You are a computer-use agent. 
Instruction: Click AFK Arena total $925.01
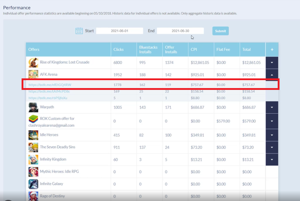pyautogui.click(x=249, y=75)
